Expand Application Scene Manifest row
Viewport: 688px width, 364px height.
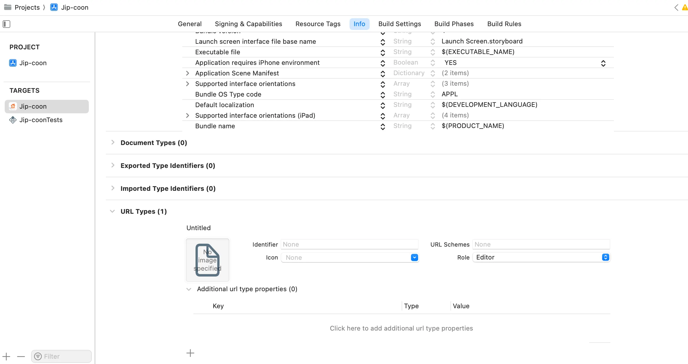(188, 73)
